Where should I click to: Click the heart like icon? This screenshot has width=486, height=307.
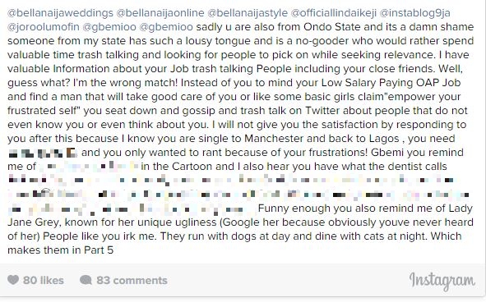(x=13, y=280)
